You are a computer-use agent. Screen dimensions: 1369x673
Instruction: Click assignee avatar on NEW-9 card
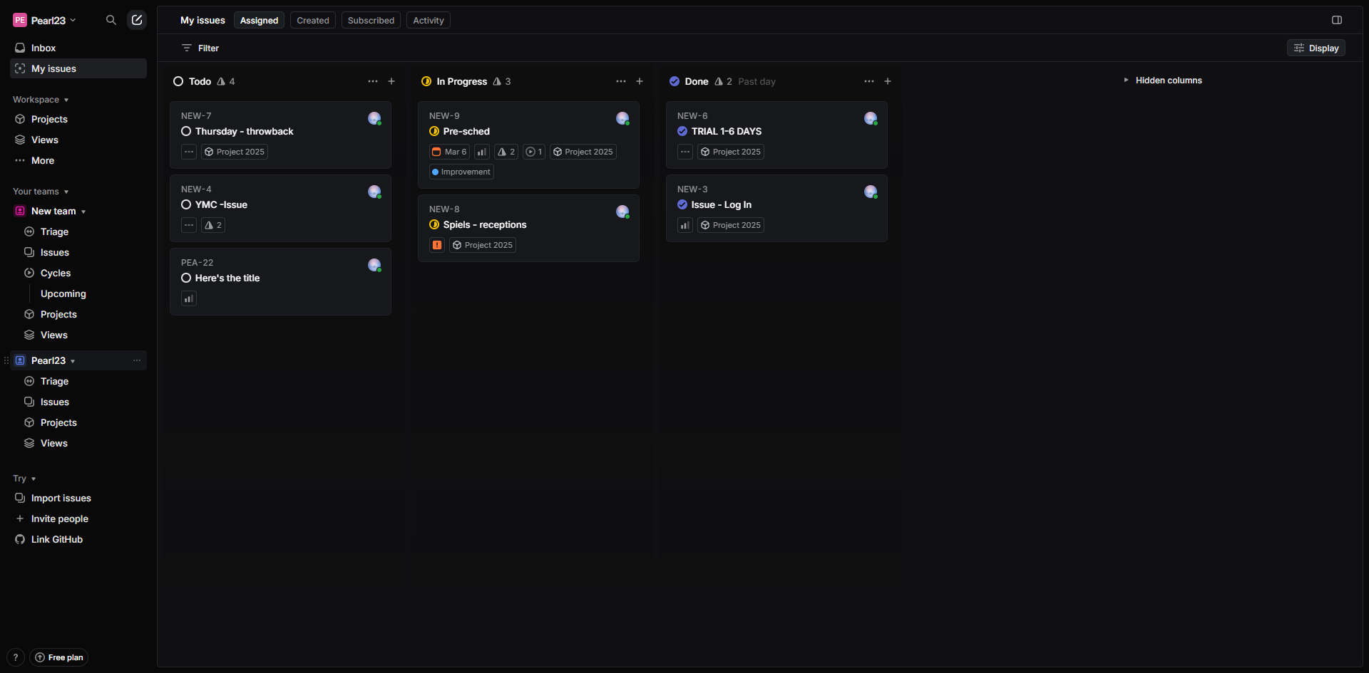click(x=622, y=118)
